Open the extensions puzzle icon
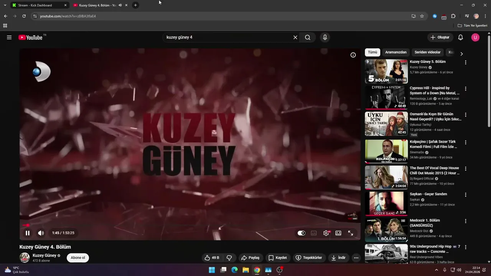The width and height of the screenshot is (491, 276). [453, 16]
